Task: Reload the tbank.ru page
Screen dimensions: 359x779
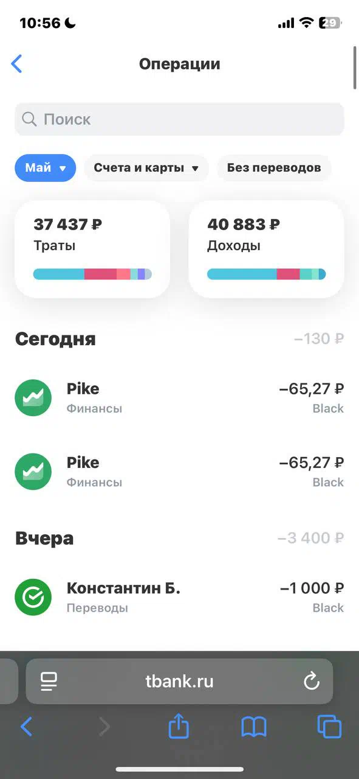Action: tap(311, 681)
